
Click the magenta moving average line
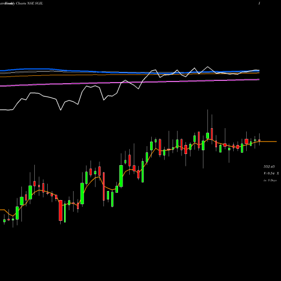pos(130,83)
